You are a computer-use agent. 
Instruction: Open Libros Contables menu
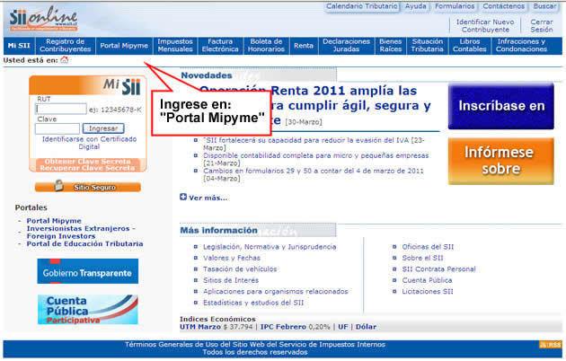point(470,46)
